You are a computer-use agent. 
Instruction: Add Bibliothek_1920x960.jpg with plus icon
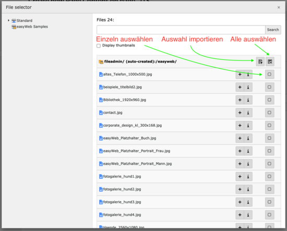(240, 100)
